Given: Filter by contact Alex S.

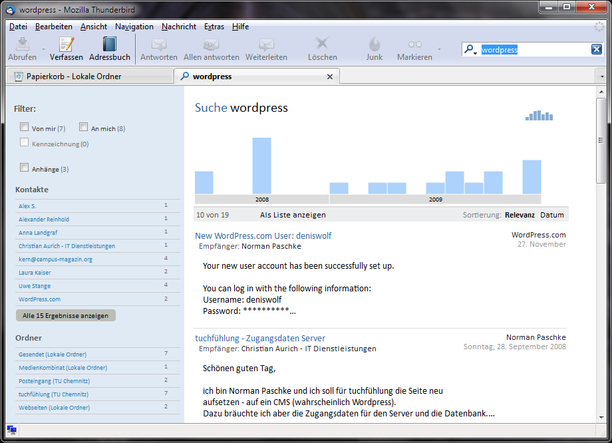Looking at the screenshot, I should pyautogui.click(x=27, y=206).
